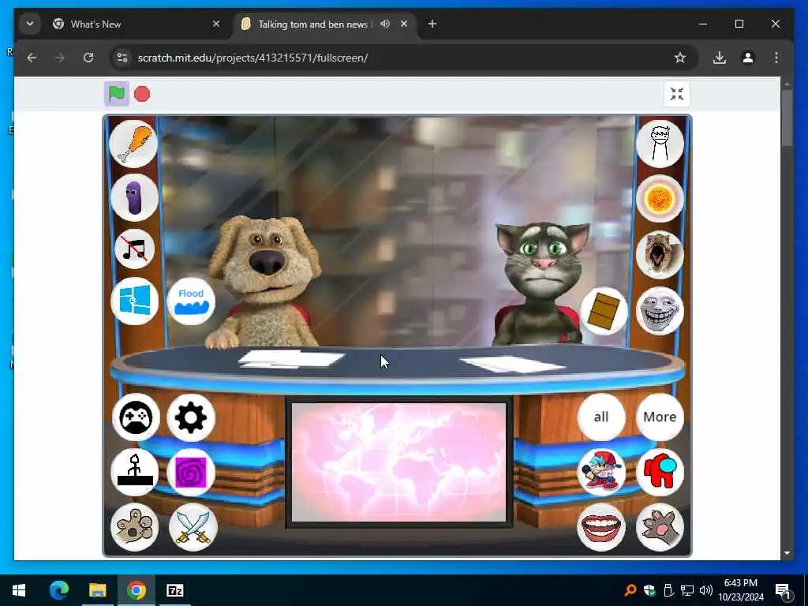Click the brown chocolate bar icon
Image resolution: width=808 pixels, height=606 pixels.
point(604,311)
